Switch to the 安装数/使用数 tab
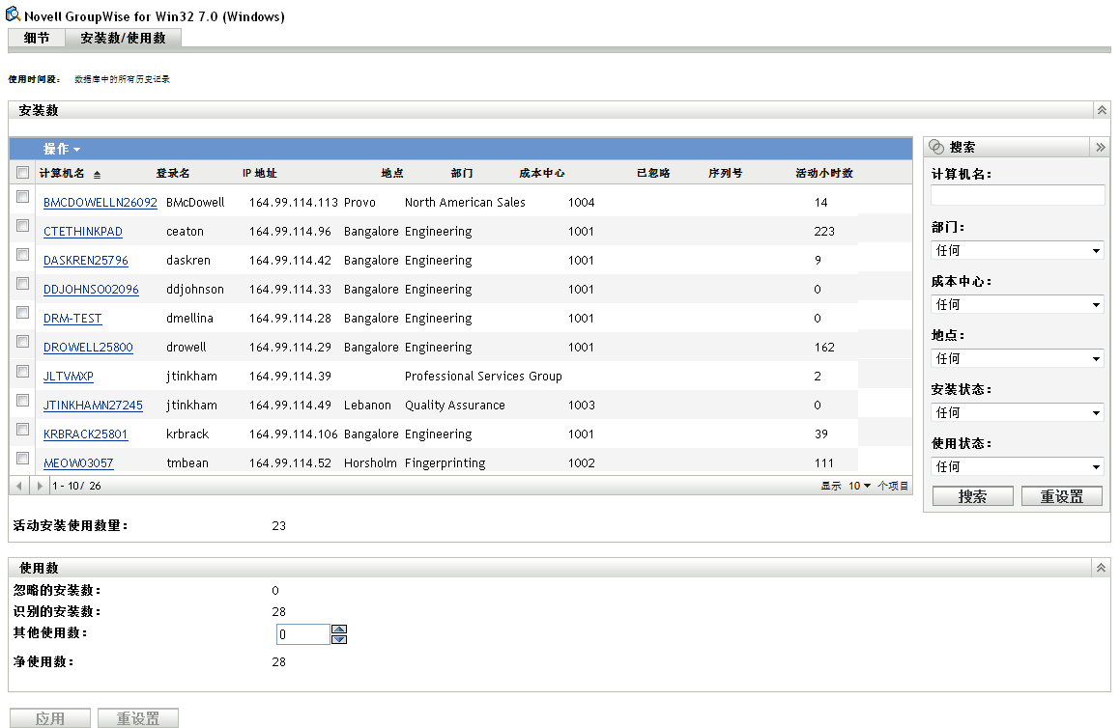Image resolution: width=1120 pixels, height=728 pixels. [x=123, y=38]
